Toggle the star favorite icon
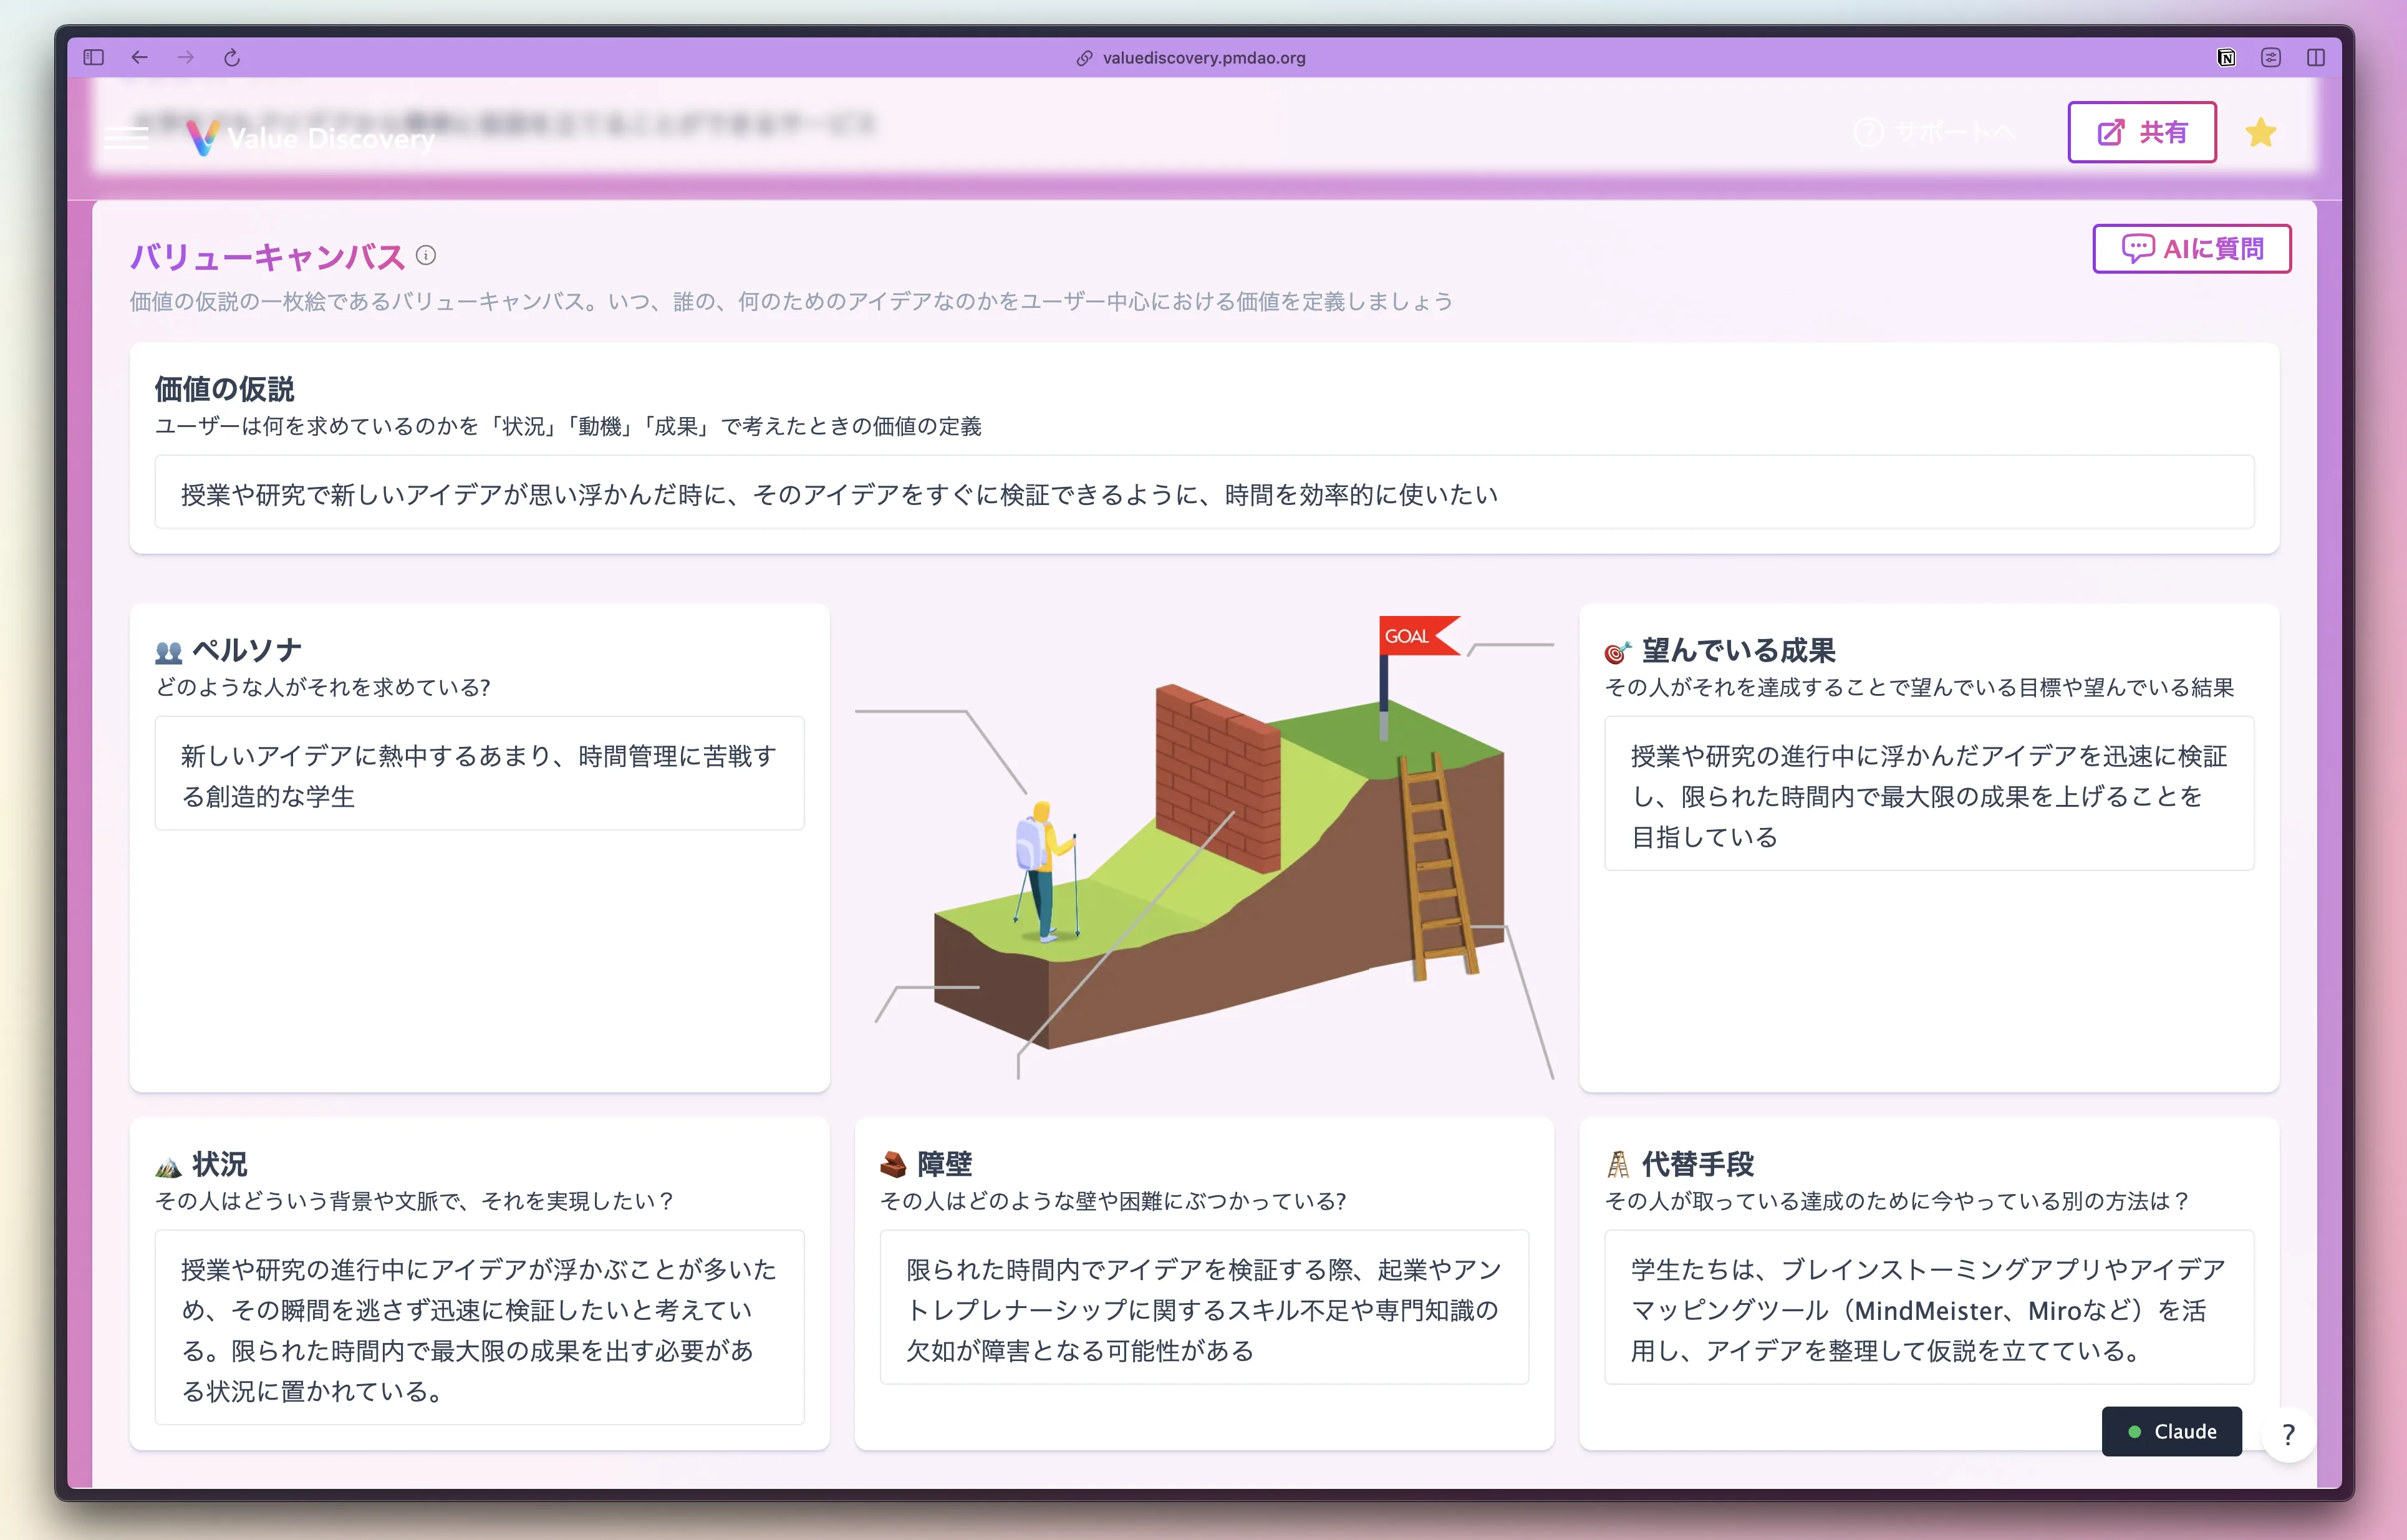This screenshot has width=2407, height=1540. 2261,132
